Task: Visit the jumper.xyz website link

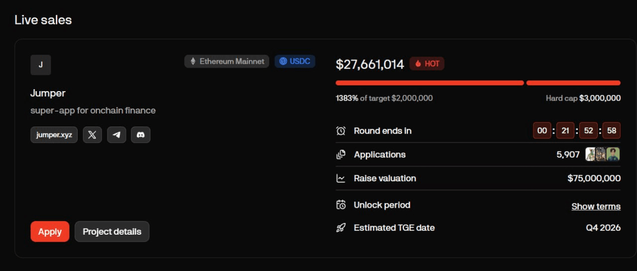Action: (x=54, y=135)
